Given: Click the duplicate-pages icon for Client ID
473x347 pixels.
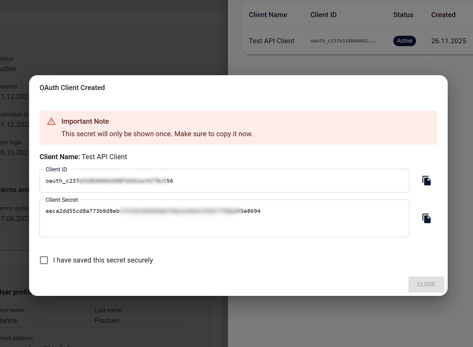Looking at the screenshot, I should (x=426, y=180).
